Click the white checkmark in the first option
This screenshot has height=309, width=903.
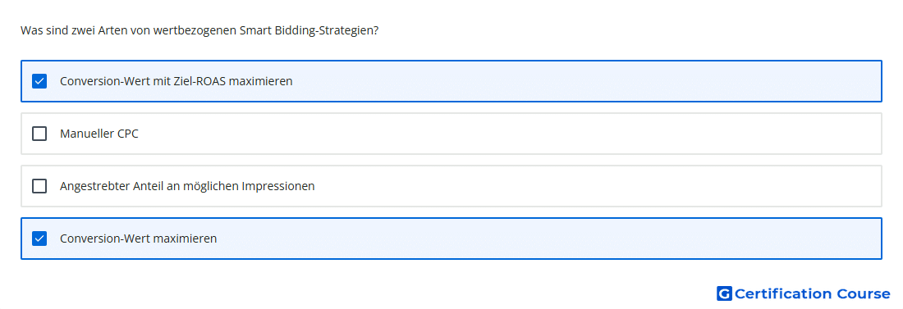click(39, 81)
